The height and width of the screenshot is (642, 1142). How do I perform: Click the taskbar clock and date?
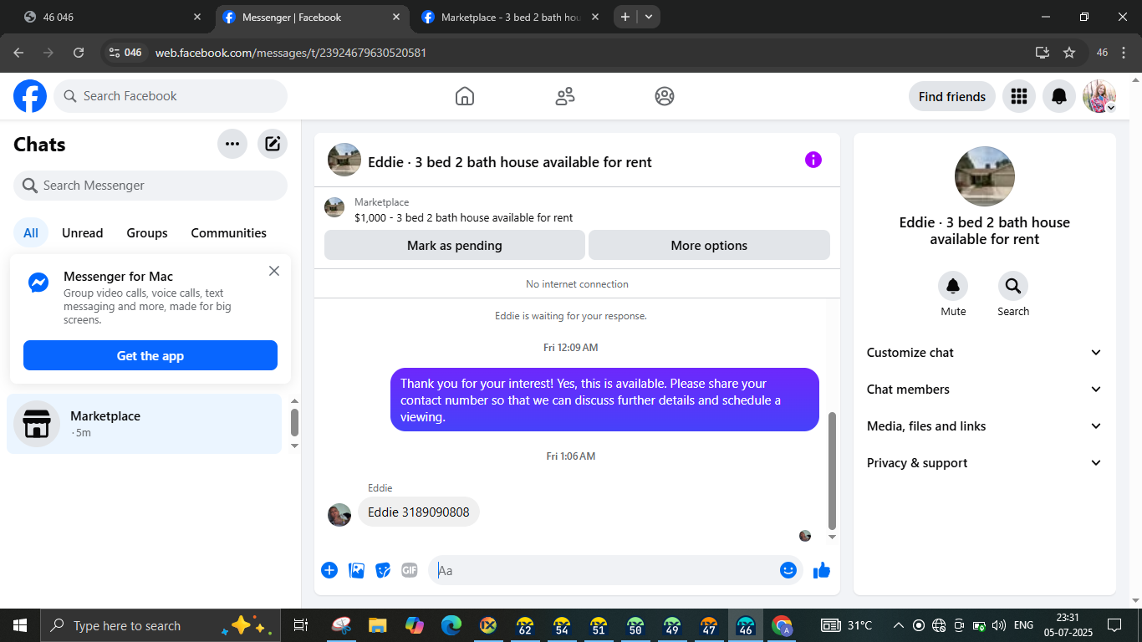1068,625
